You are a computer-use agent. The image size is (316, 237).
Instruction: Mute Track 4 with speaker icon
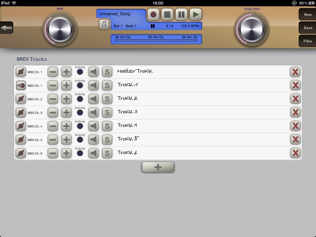click(94, 126)
